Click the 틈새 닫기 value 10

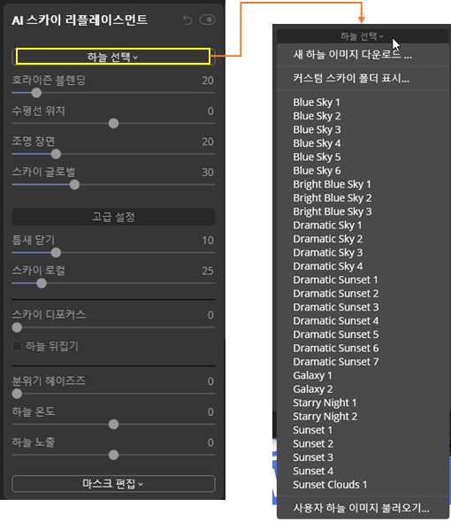click(208, 241)
